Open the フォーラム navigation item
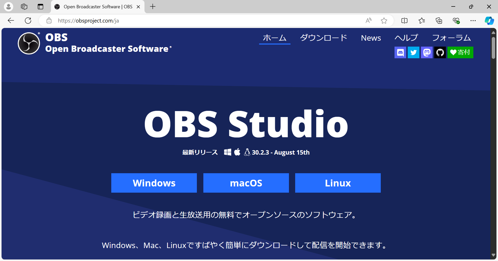This screenshot has width=498, height=261. [x=452, y=38]
